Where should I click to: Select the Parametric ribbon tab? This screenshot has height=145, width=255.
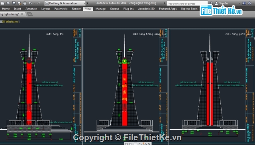[61, 9]
